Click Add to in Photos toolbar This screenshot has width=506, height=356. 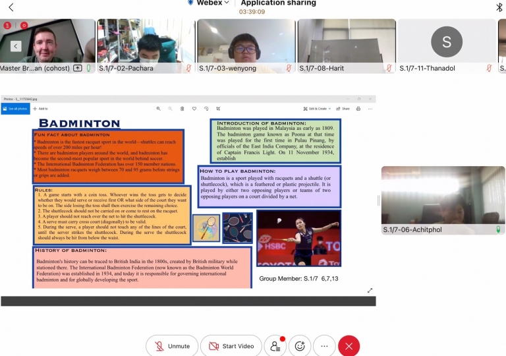coord(40,109)
